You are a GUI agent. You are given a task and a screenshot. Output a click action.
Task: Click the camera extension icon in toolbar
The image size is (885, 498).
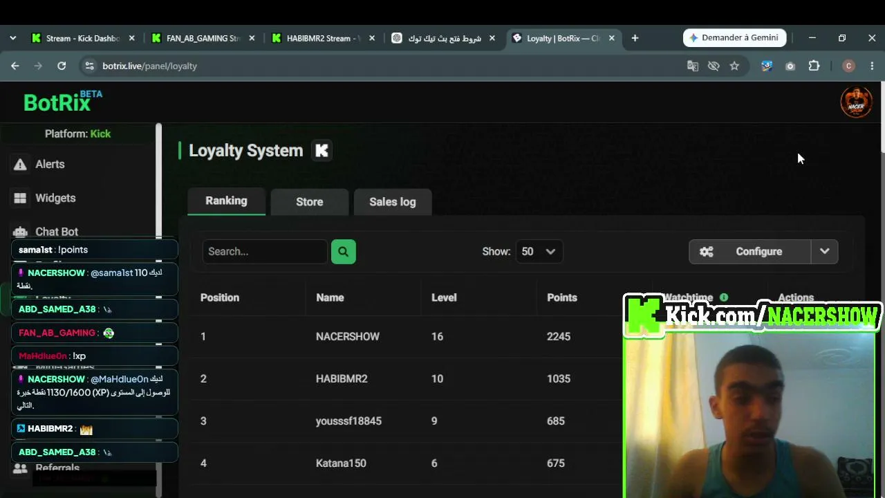pyautogui.click(x=790, y=66)
